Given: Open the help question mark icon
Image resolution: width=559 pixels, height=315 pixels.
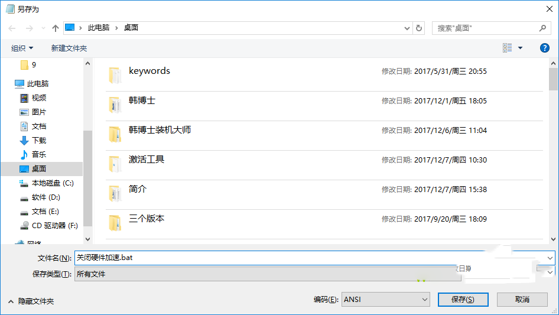Looking at the screenshot, I should (545, 48).
